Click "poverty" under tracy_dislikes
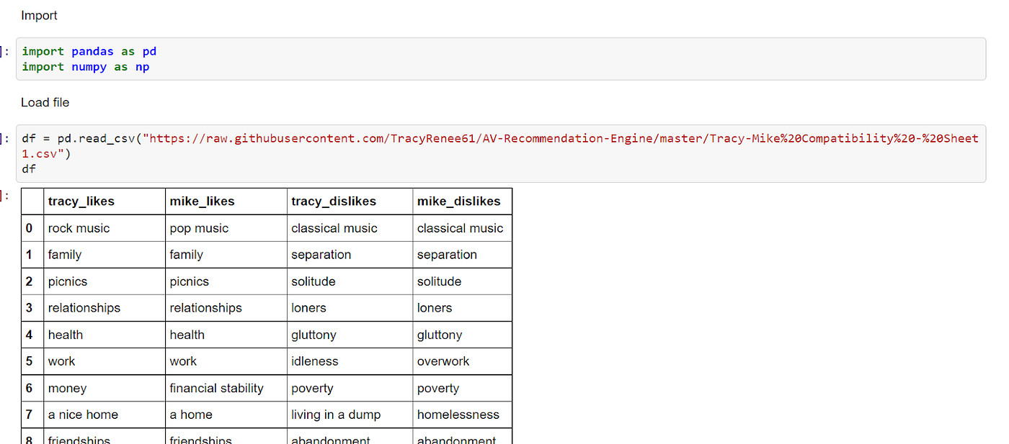1009x444 pixels. point(313,388)
